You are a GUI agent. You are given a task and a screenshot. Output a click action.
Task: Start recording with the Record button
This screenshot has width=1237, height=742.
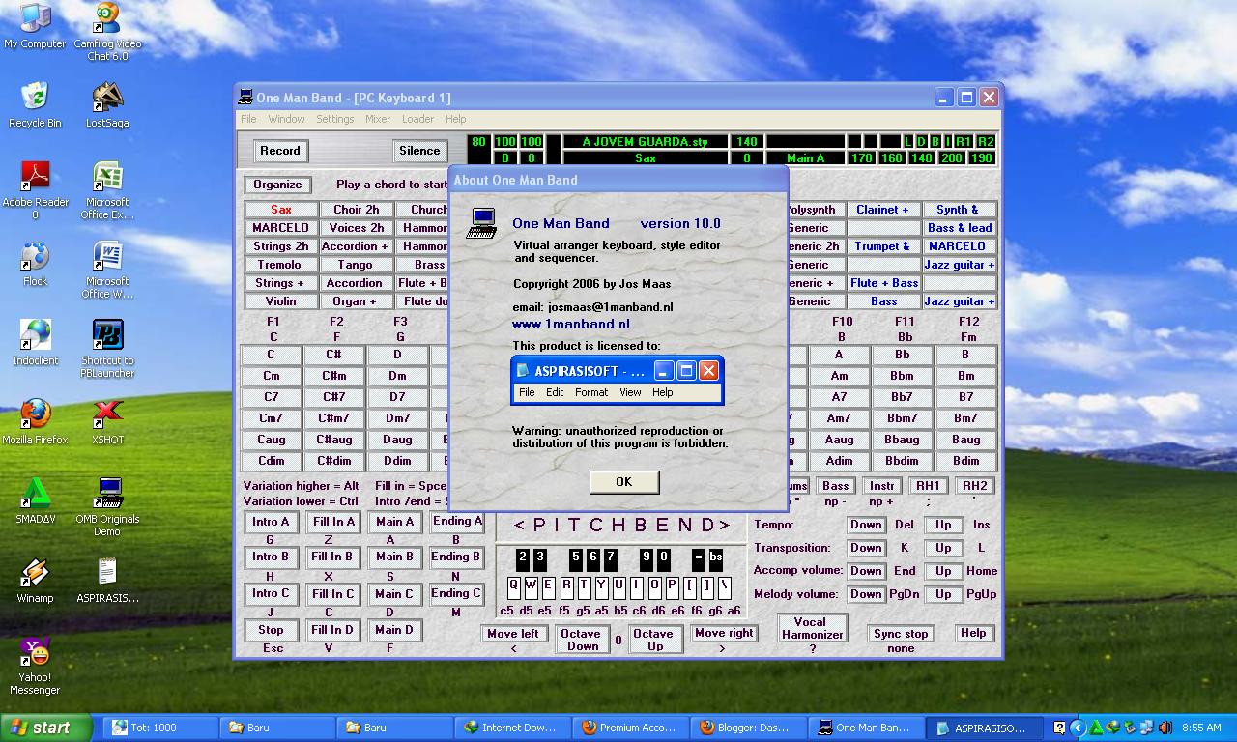(280, 151)
